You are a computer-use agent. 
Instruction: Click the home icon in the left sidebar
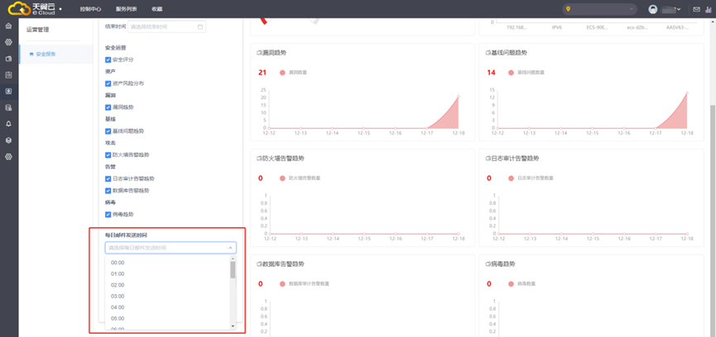click(x=8, y=26)
